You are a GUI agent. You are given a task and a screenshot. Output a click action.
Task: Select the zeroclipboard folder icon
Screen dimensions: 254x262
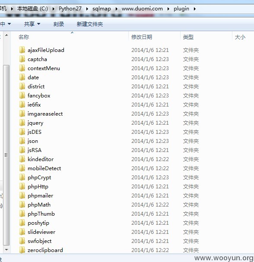click(22, 250)
